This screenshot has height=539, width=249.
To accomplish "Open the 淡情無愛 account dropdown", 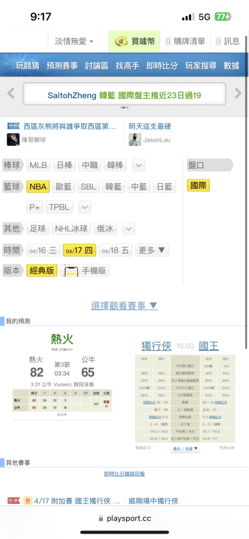I will [74, 42].
